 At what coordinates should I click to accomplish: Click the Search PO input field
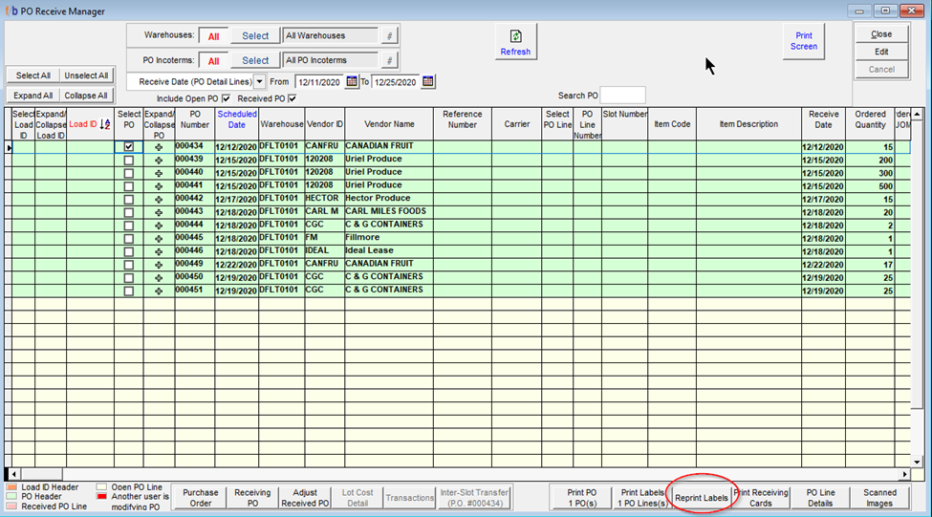tap(622, 96)
